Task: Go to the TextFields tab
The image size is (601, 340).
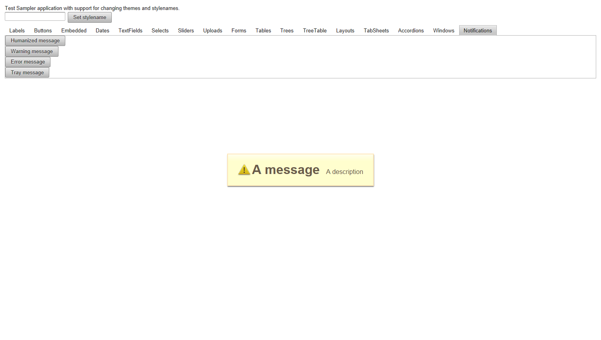Action: tap(130, 30)
